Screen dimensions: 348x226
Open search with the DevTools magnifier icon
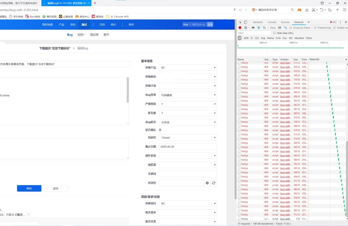[x=264, y=28]
